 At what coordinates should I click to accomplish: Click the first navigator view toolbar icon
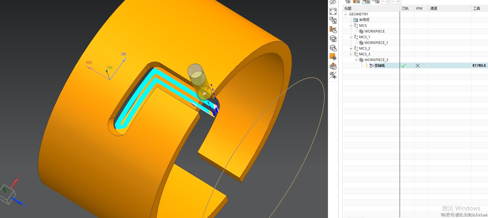click(348, 1)
